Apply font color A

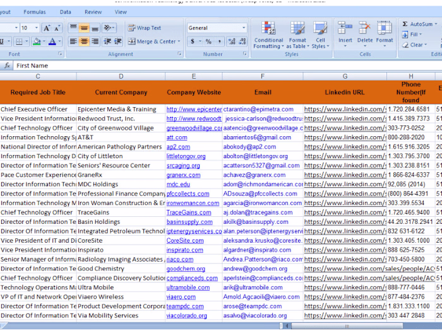pos(52,42)
